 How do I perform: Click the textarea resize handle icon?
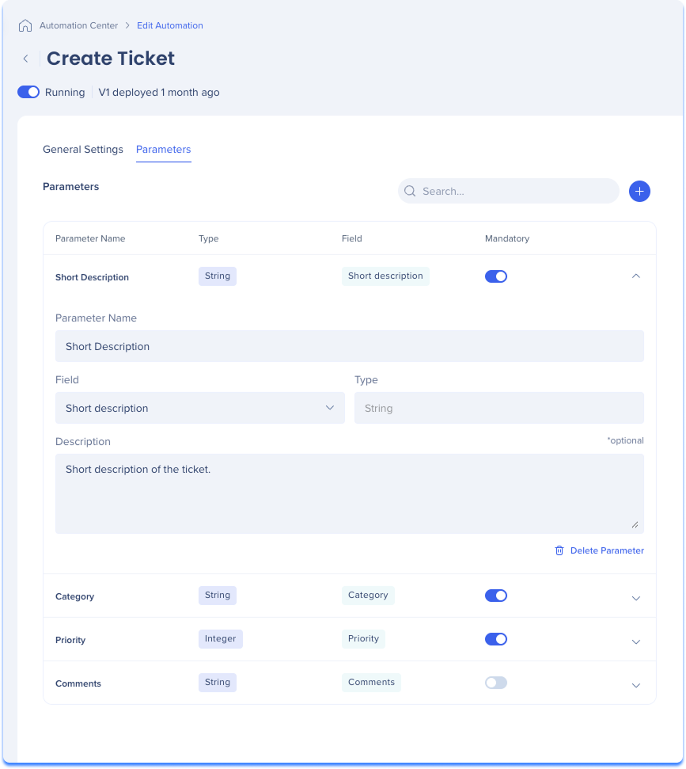635,525
